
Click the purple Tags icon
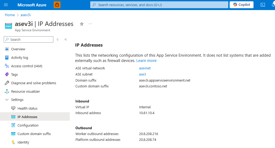[7, 74]
